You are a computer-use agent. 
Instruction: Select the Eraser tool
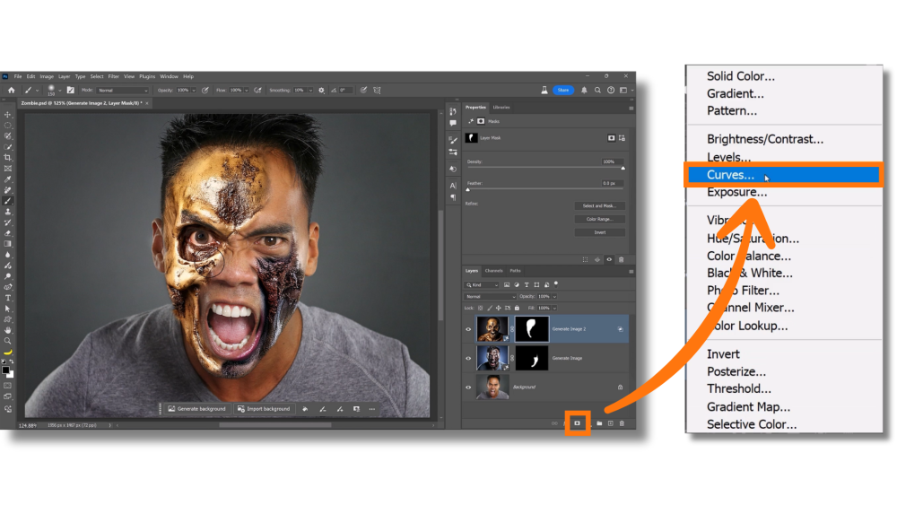click(x=8, y=233)
